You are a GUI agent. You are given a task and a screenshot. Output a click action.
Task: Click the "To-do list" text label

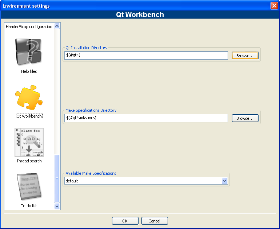click(x=29, y=206)
